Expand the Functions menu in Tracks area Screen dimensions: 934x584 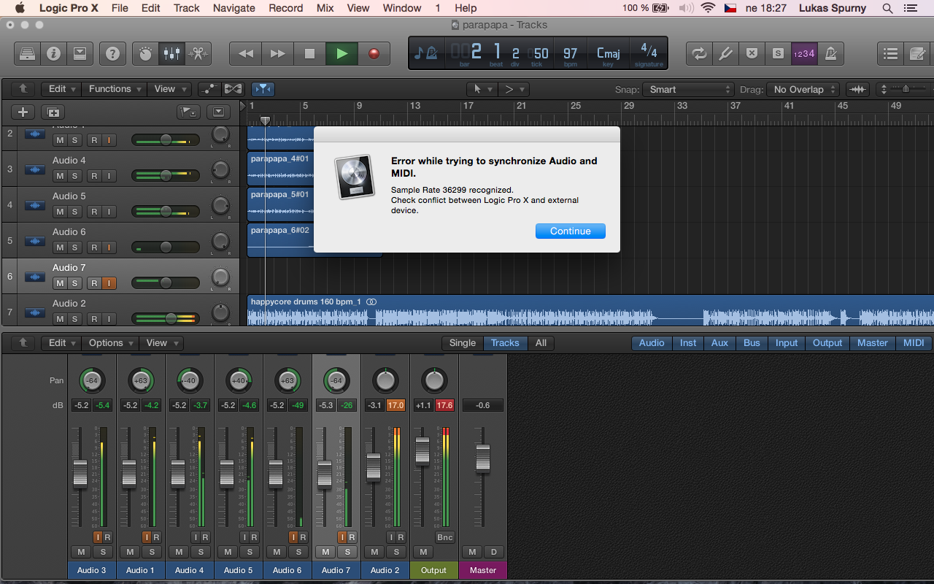(114, 89)
